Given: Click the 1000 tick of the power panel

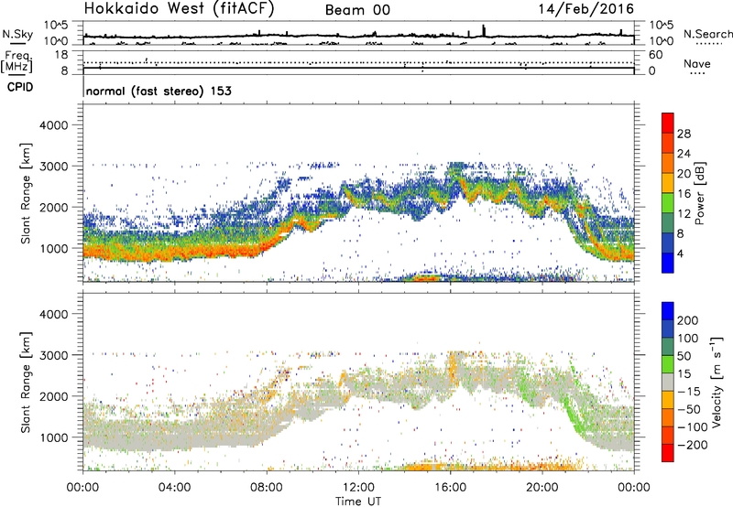Looking at the screenshot, I should [53, 248].
